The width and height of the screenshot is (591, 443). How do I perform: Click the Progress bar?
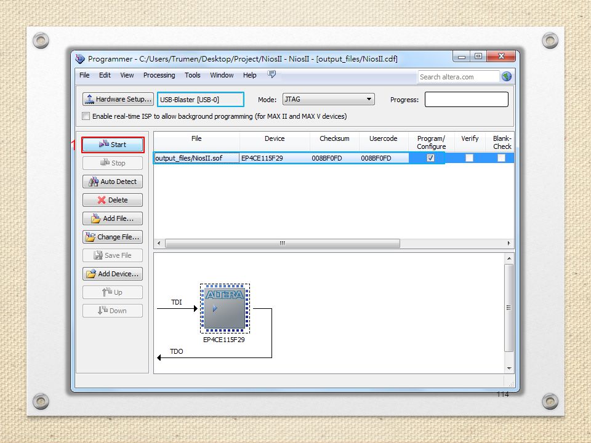(467, 100)
